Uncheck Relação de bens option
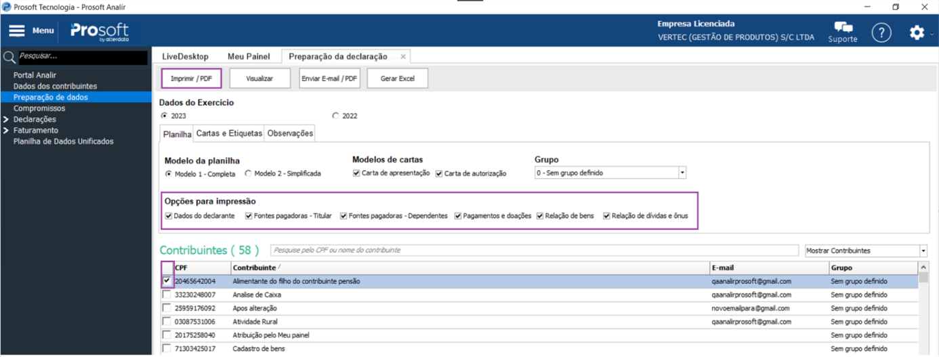The height and width of the screenshot is (357, 939). (x=540, y=216)
